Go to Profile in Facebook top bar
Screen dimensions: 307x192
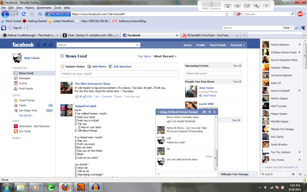tap(201, 45)
